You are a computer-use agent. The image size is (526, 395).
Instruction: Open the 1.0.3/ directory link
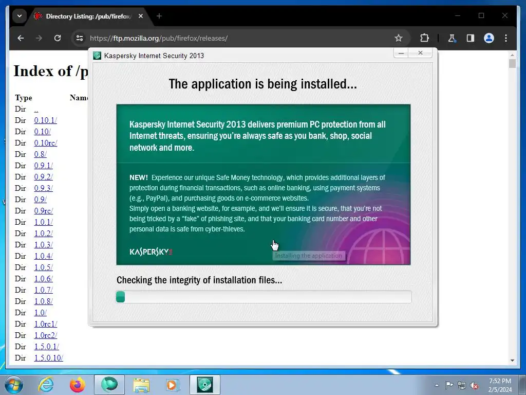44,245
